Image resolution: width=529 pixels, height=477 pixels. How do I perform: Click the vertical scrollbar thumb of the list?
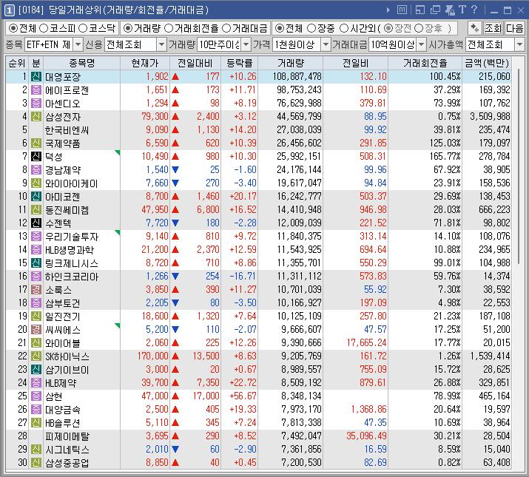tap(519, 166)
